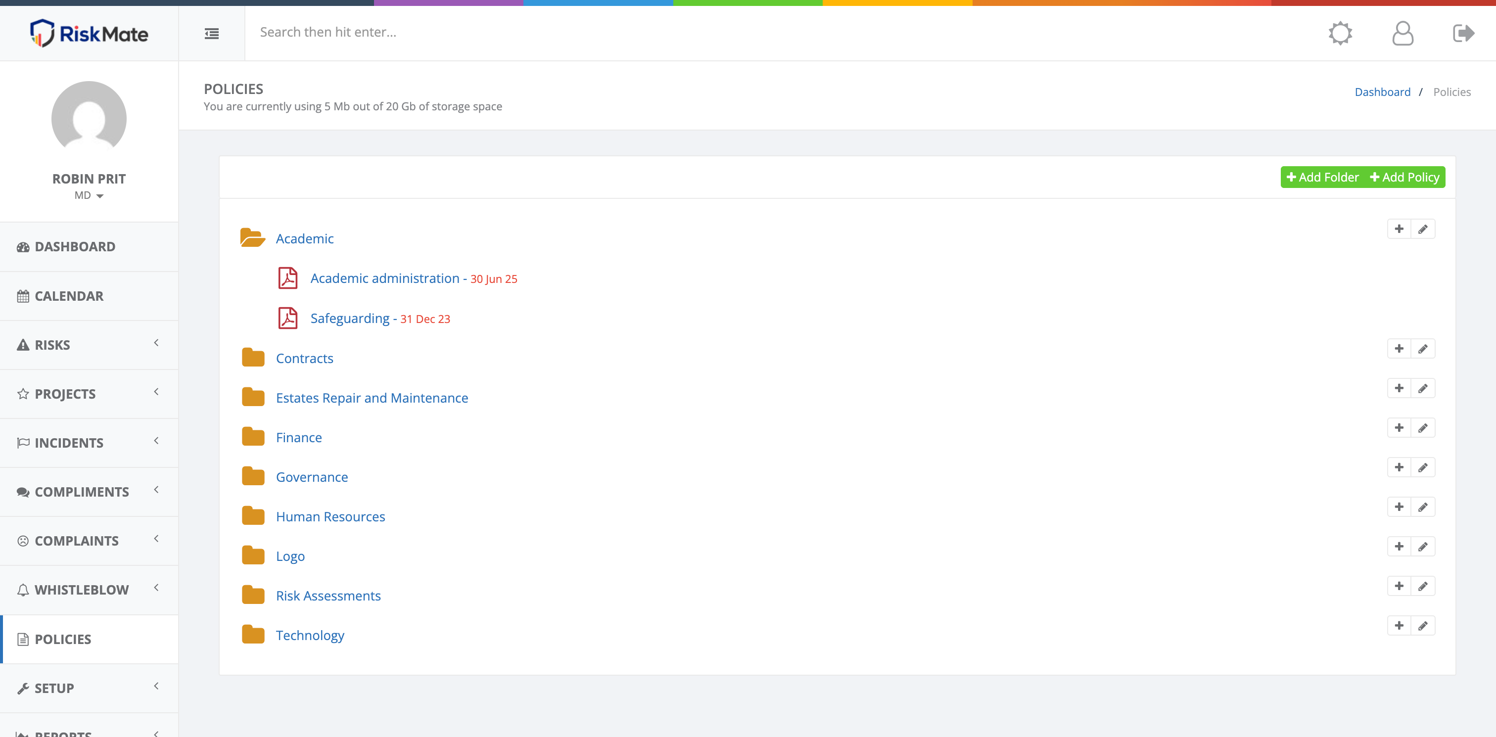The width and height of the screenshot is (1496, 737).
Task: Open the user profile icon in header
Action: pos(1402,33)
